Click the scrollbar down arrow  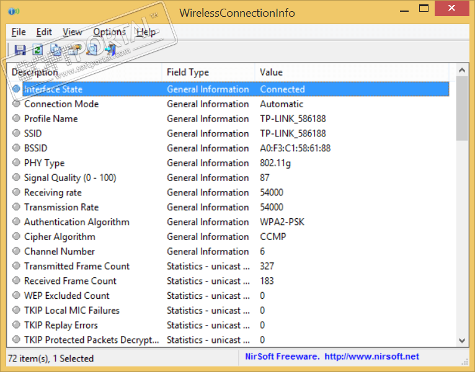pyautogui.click(x=462, y=340)
